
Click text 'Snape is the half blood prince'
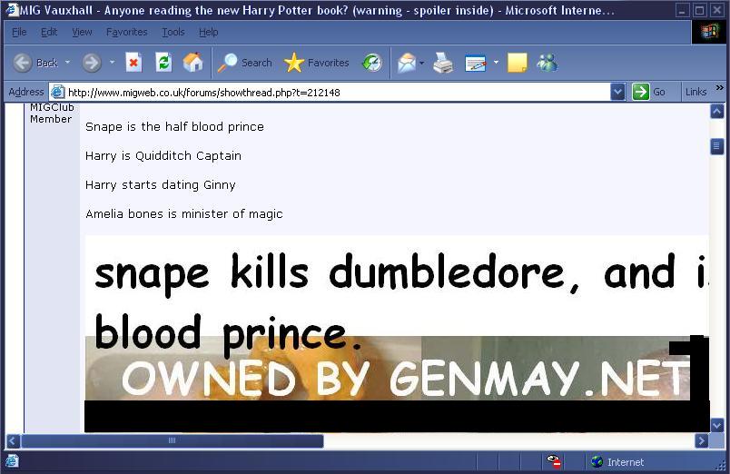click(174, 126)
